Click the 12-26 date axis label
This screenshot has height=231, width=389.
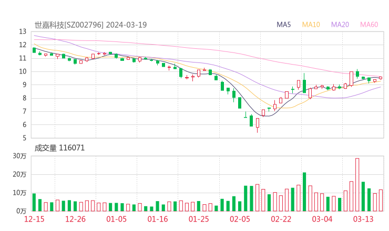click(x=75, y=219)
